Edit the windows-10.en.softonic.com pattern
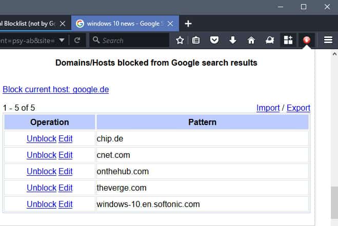Screen dimensions: 338x226 [x=66, y=204]
